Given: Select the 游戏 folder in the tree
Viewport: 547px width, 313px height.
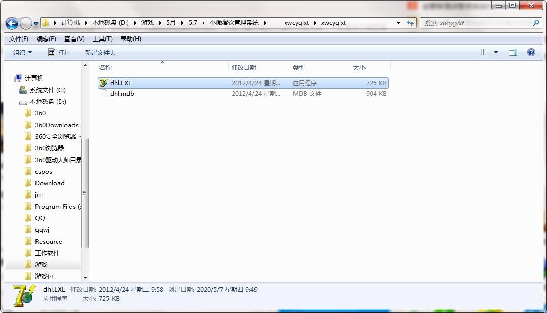Looking at the screenshot, I should click(x=41, y=264).
